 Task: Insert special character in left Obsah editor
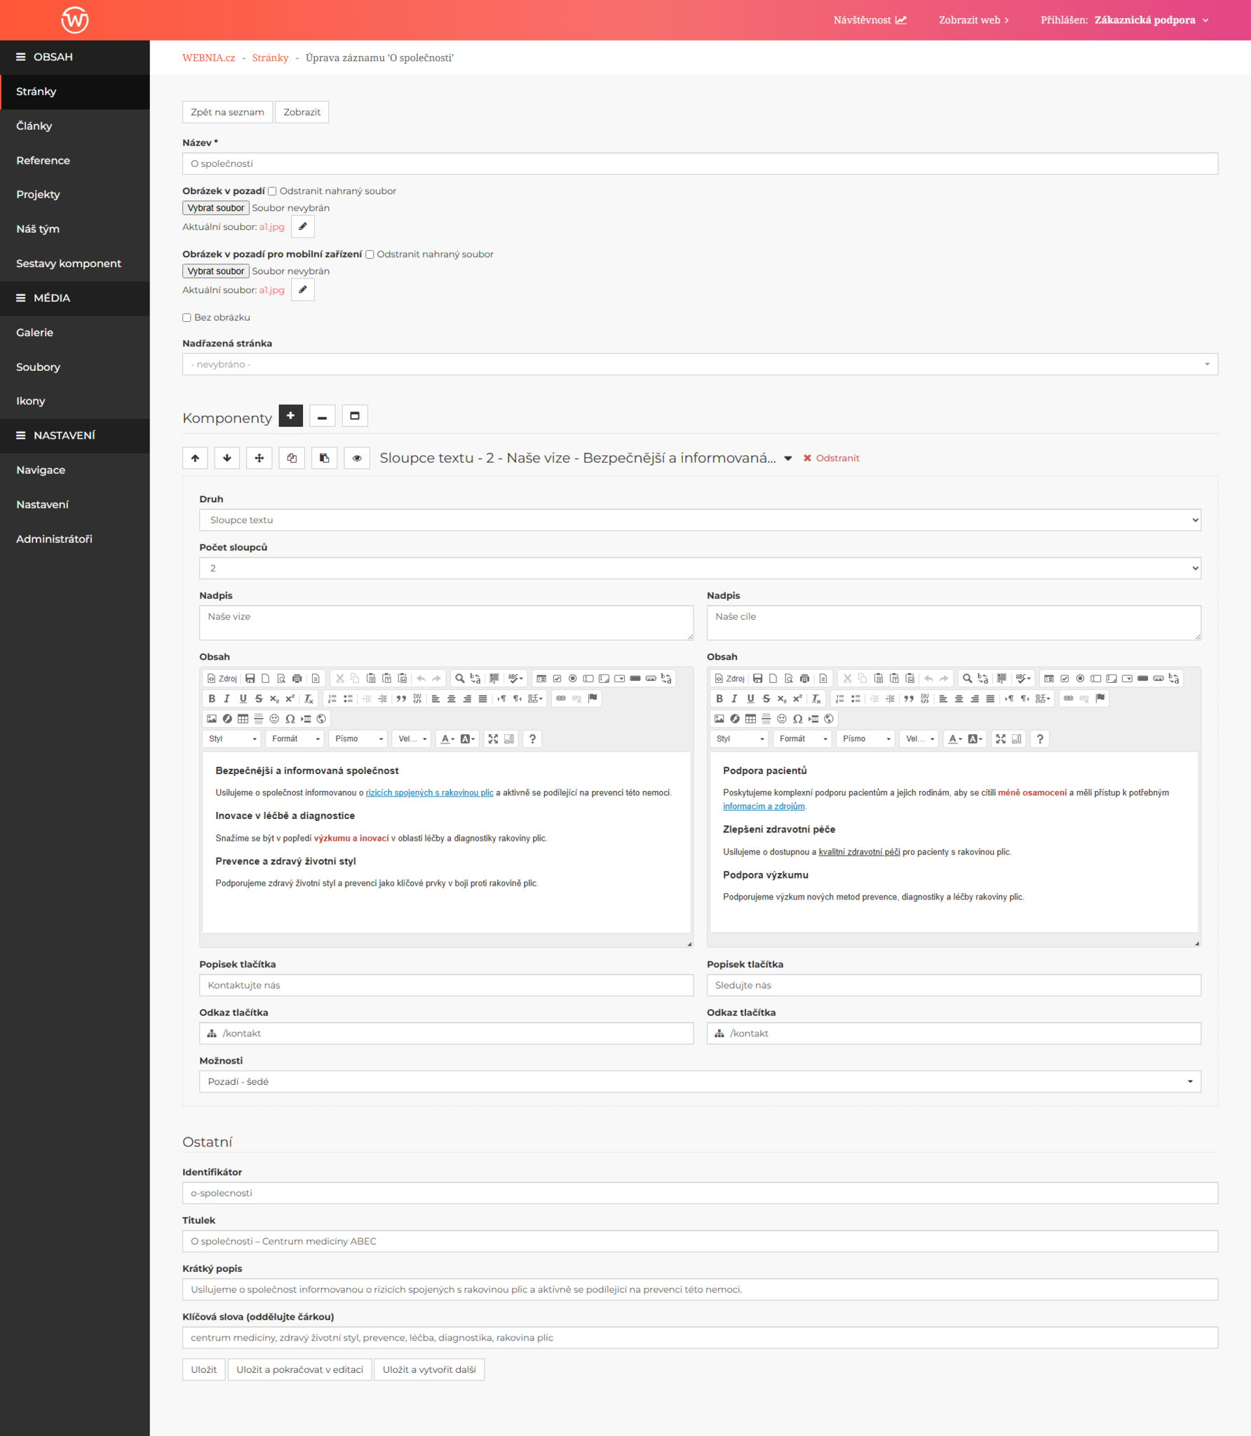tap(290, 719)
